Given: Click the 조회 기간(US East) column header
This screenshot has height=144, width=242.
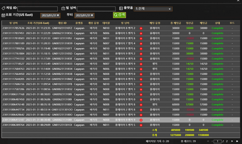Looking at the screenshot, I should point(38,23).
